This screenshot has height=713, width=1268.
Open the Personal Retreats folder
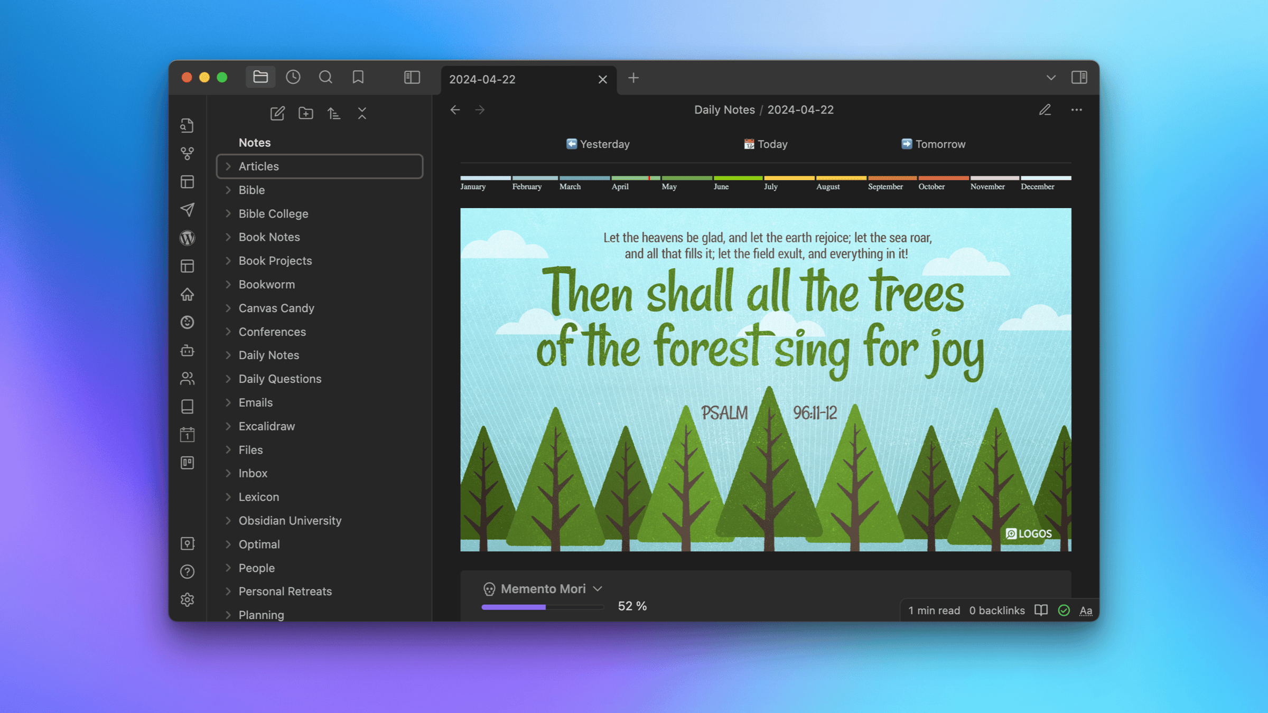(320, 592)
